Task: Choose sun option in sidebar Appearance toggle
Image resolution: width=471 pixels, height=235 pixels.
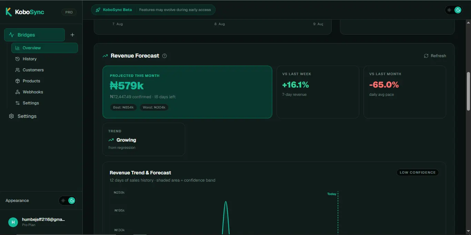Action: coord(63,201)
